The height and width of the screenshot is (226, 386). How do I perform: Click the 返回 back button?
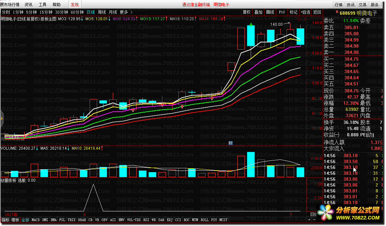point(317,12)
